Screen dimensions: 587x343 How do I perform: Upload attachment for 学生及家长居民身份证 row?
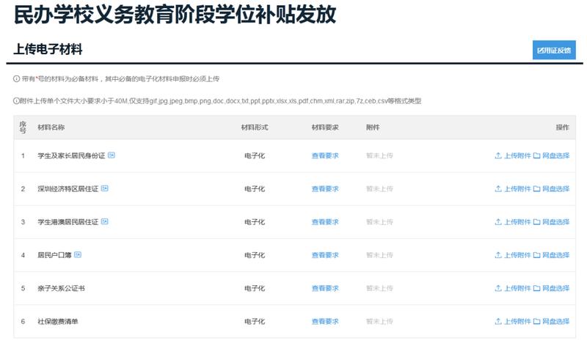point(512,155)
